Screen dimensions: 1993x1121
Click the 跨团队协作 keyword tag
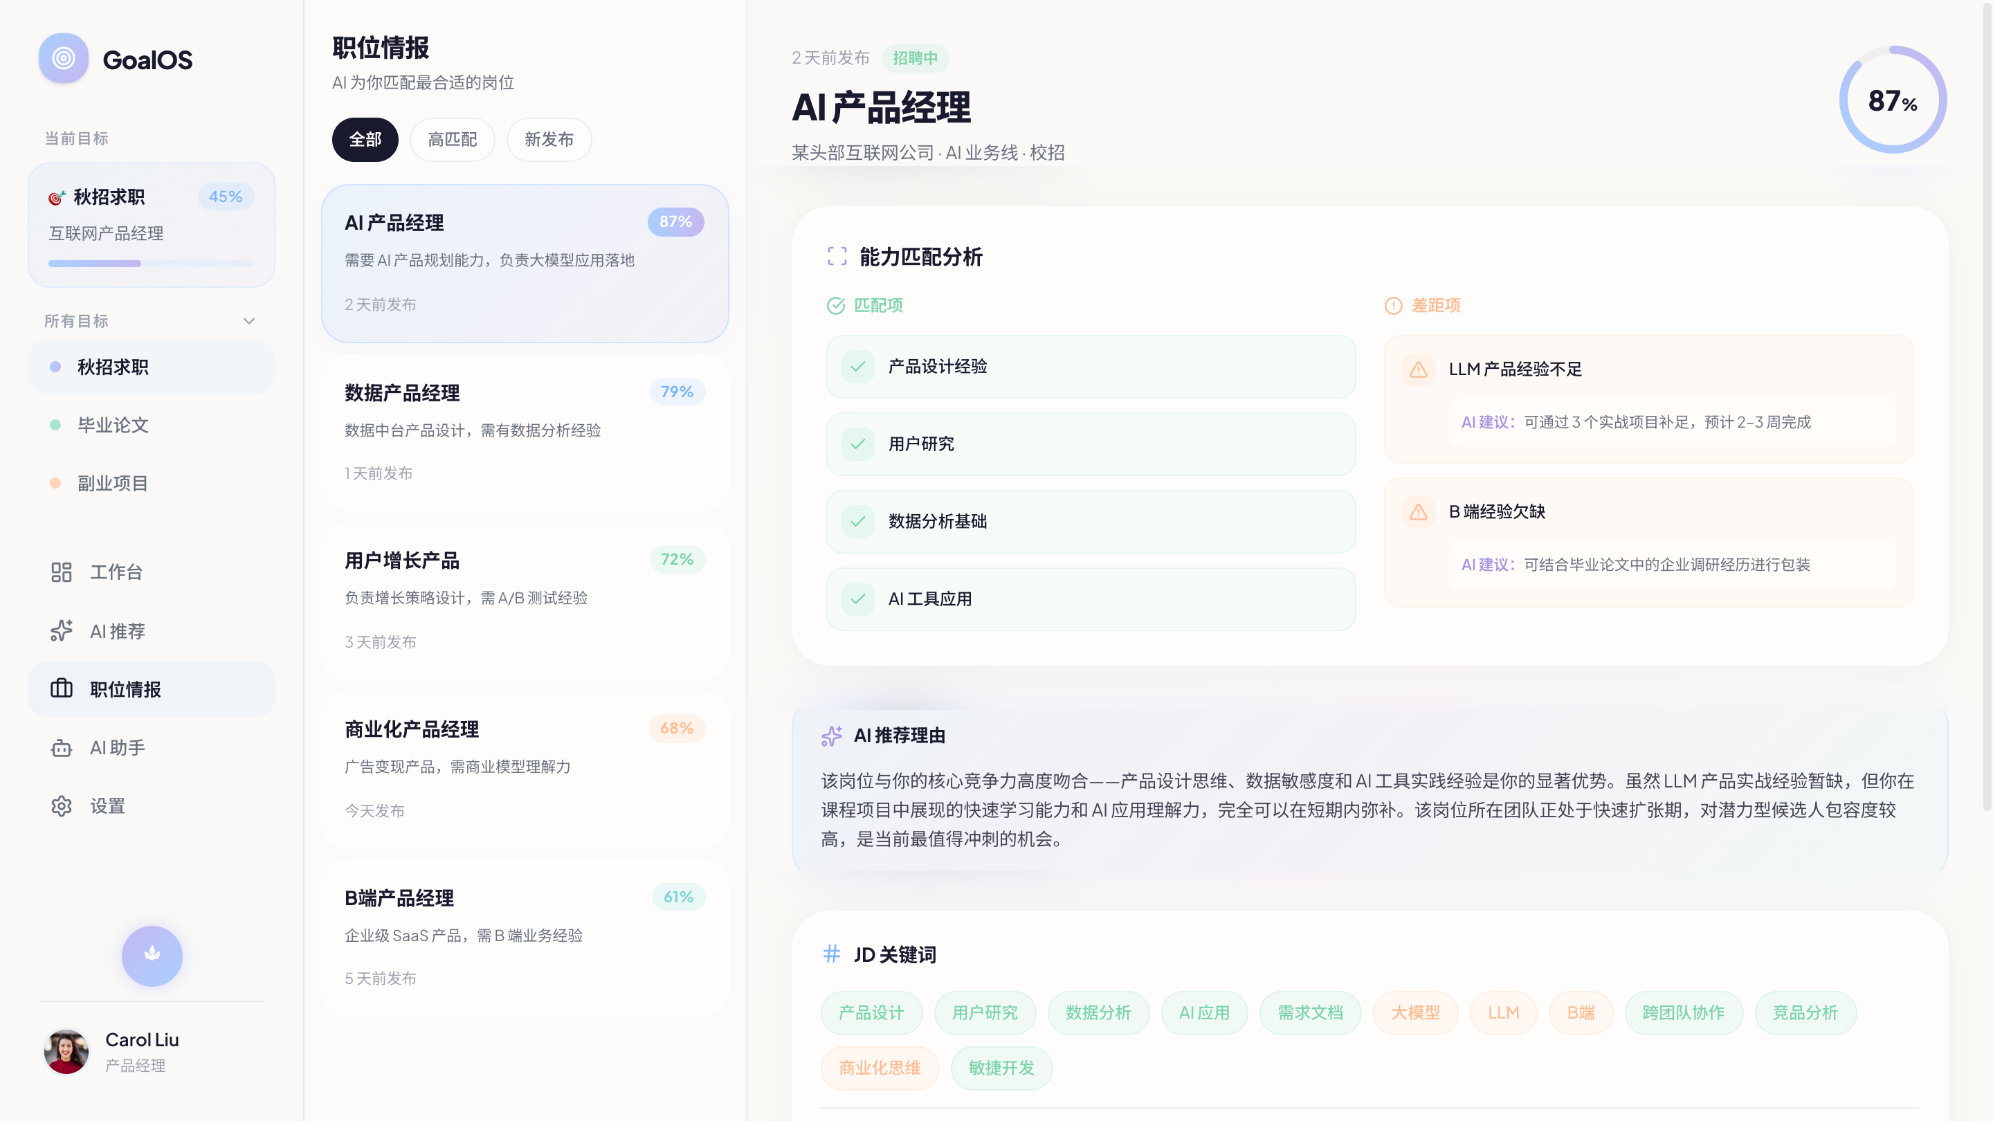(x=1684, y=1012)
